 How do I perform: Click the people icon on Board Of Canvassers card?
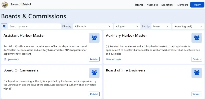tap(94, 73)
